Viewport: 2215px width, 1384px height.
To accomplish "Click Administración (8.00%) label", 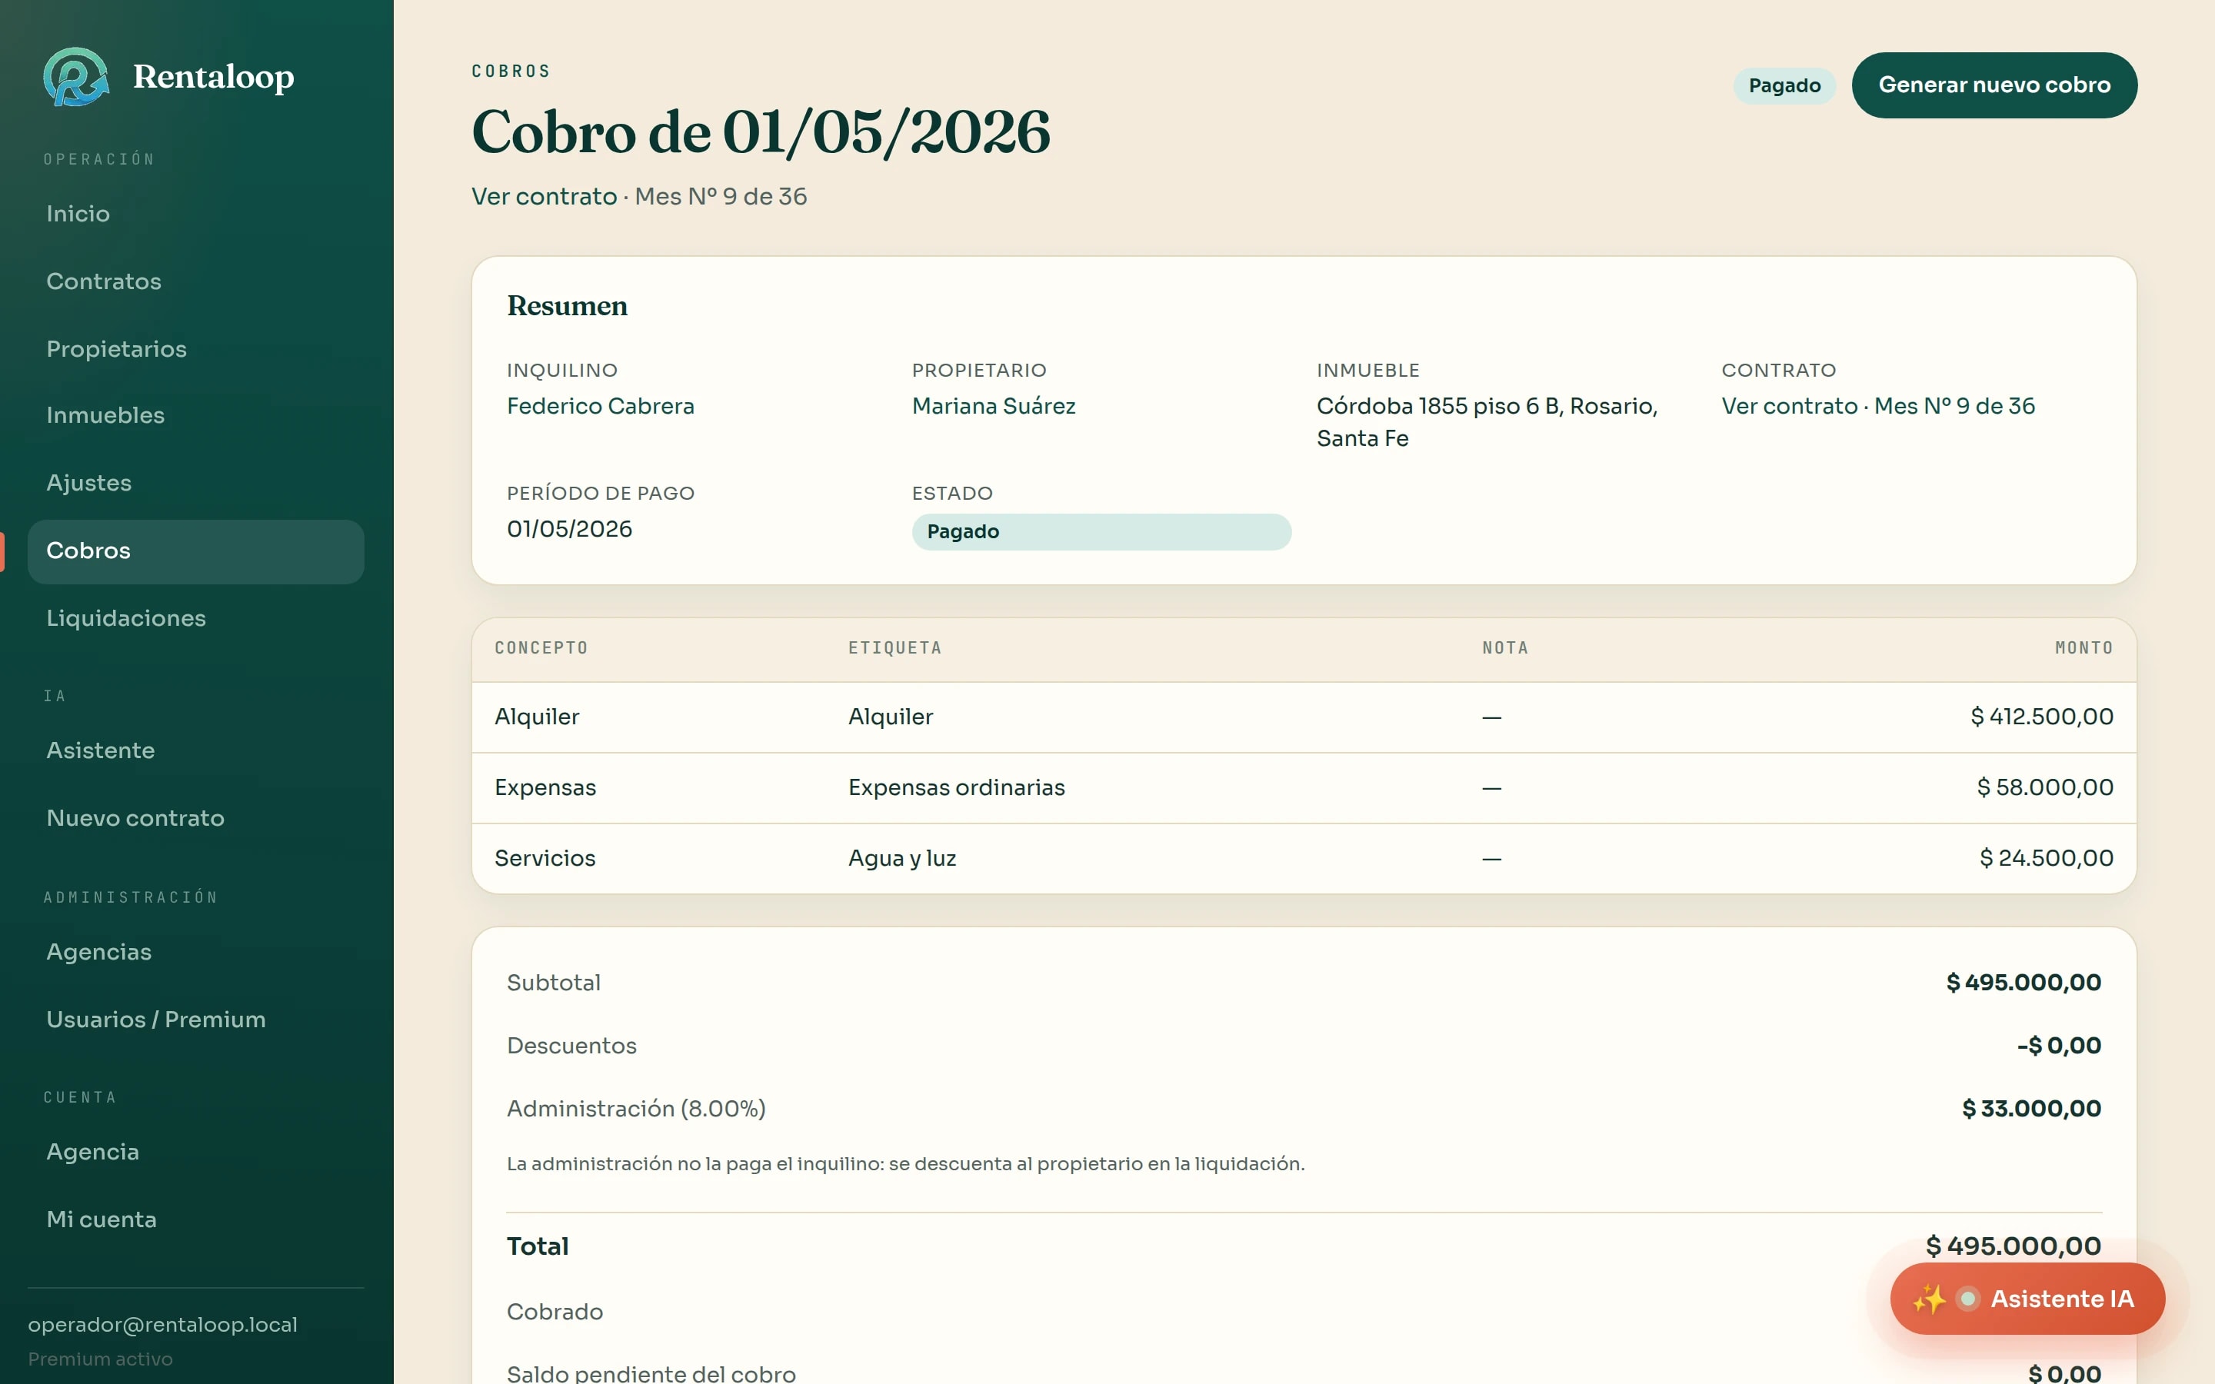I will (x=636, y=1109).
